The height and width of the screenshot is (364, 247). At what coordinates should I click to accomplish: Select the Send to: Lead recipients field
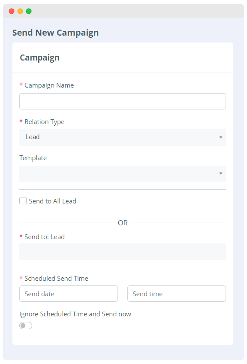point(123,252)
